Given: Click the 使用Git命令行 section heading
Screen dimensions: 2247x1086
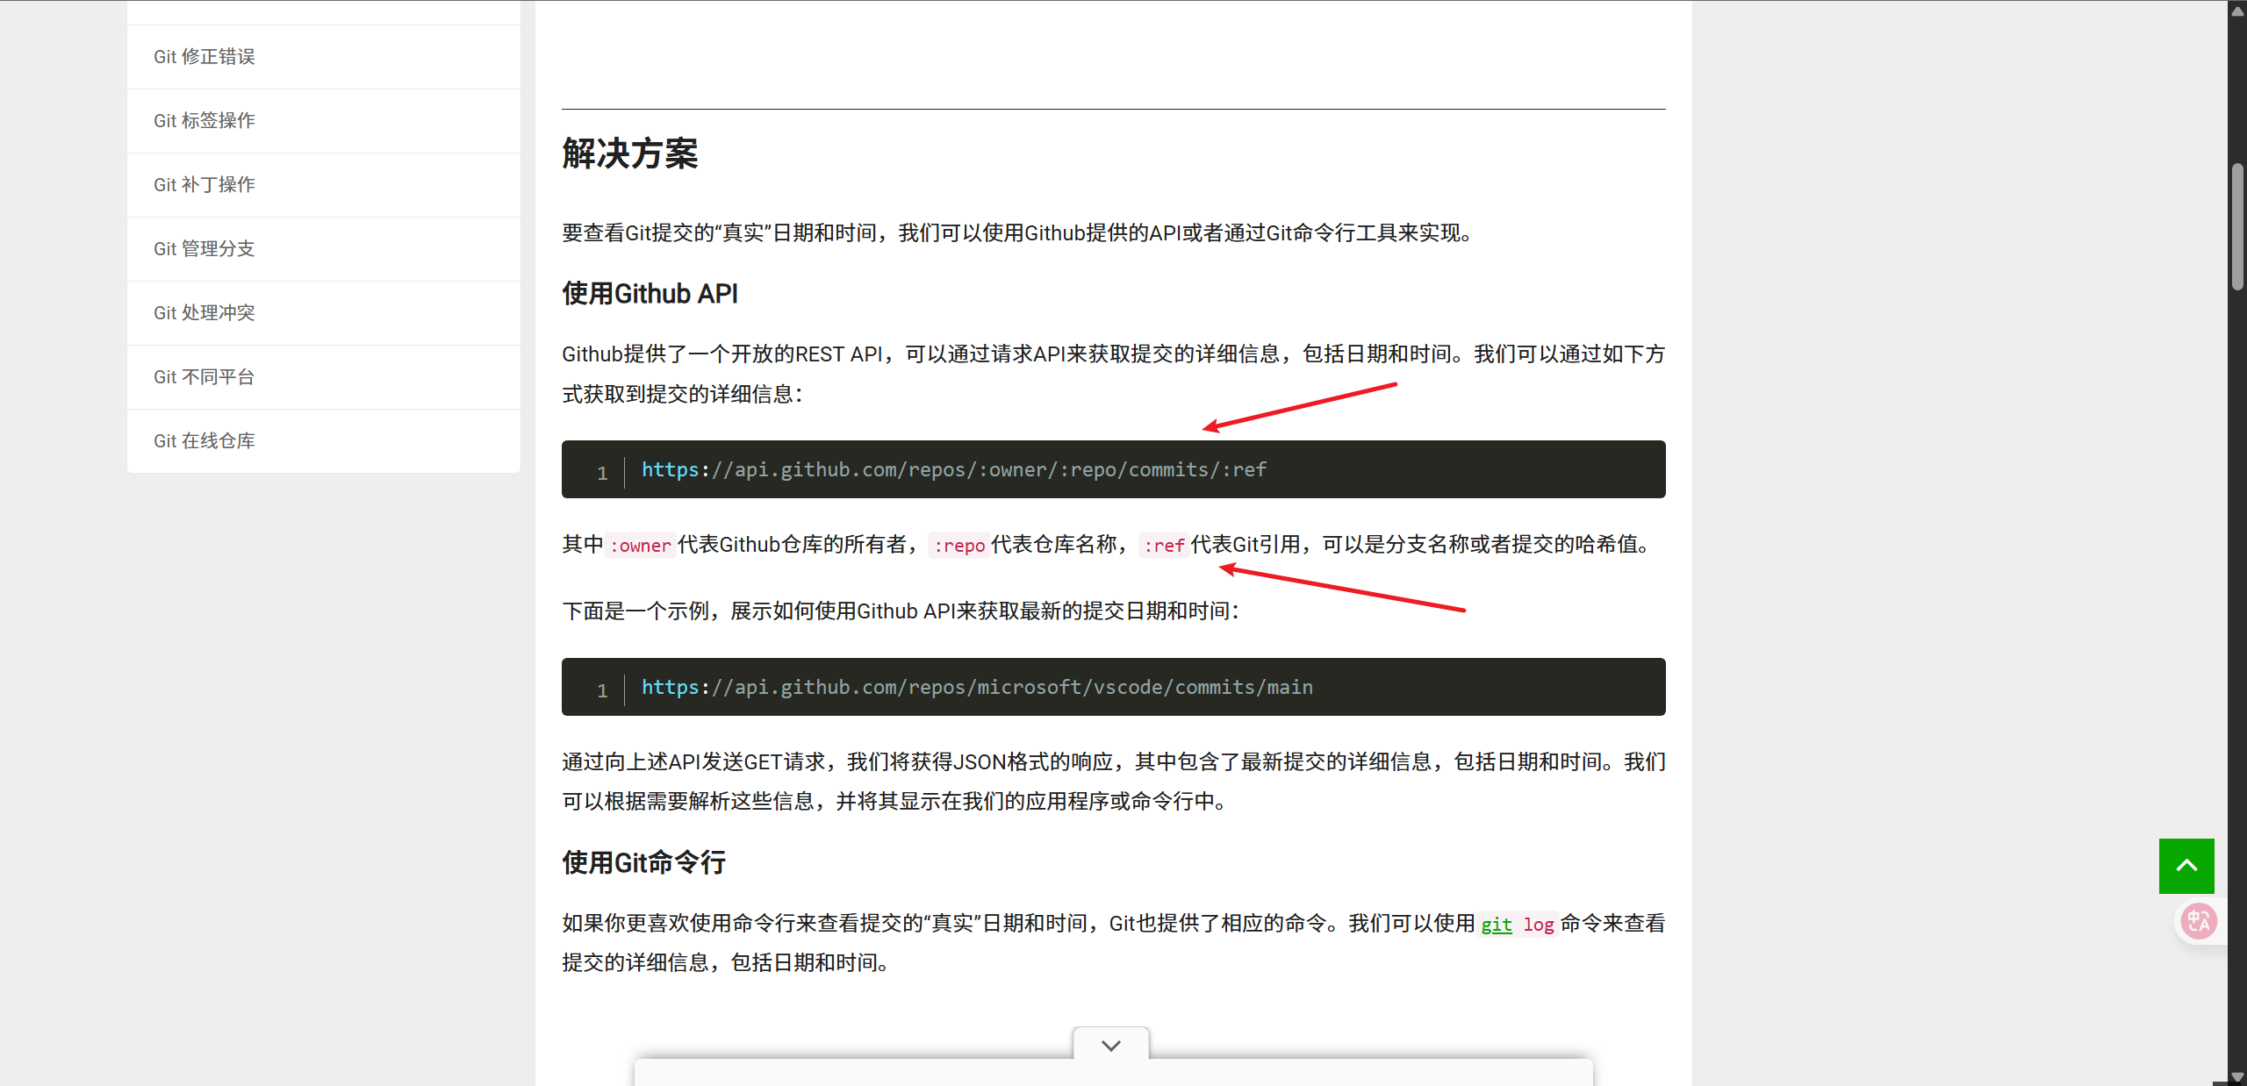Looking at the screenshot, I should [x=643, y=862].
